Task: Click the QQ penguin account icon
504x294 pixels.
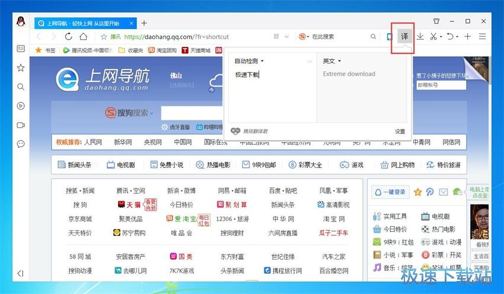Action: pos(21,21)
